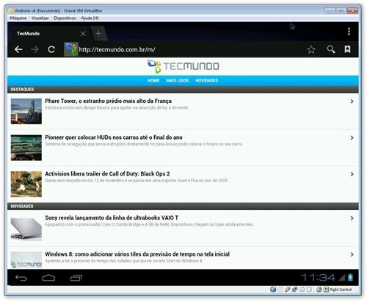Click the DESTAQUES section header

pos(183,90)
